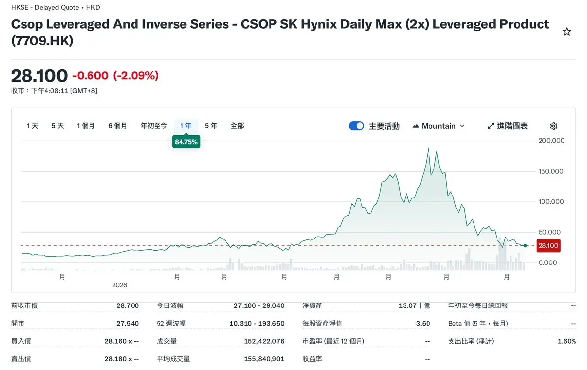Open chart settings gear icon
This screenshot has height=370, width=587.
point(554,126)
